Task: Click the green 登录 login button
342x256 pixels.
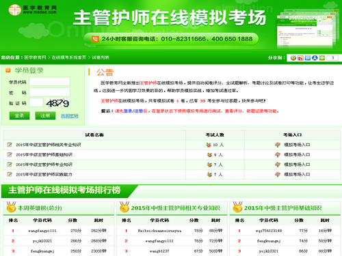Action: [x=19, y=115]
